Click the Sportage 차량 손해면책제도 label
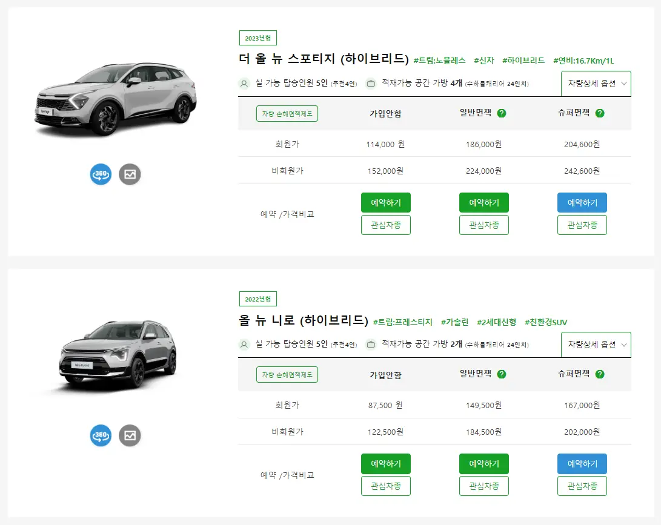The width and height of the screenshot is (661, 525). (287, 113)
